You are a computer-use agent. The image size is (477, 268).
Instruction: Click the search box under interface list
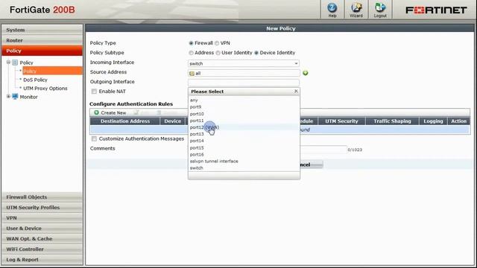244,176
